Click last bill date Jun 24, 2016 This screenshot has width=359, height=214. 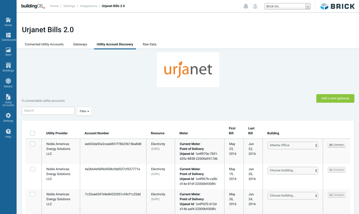pyautogui.click(x=252, y=199)
